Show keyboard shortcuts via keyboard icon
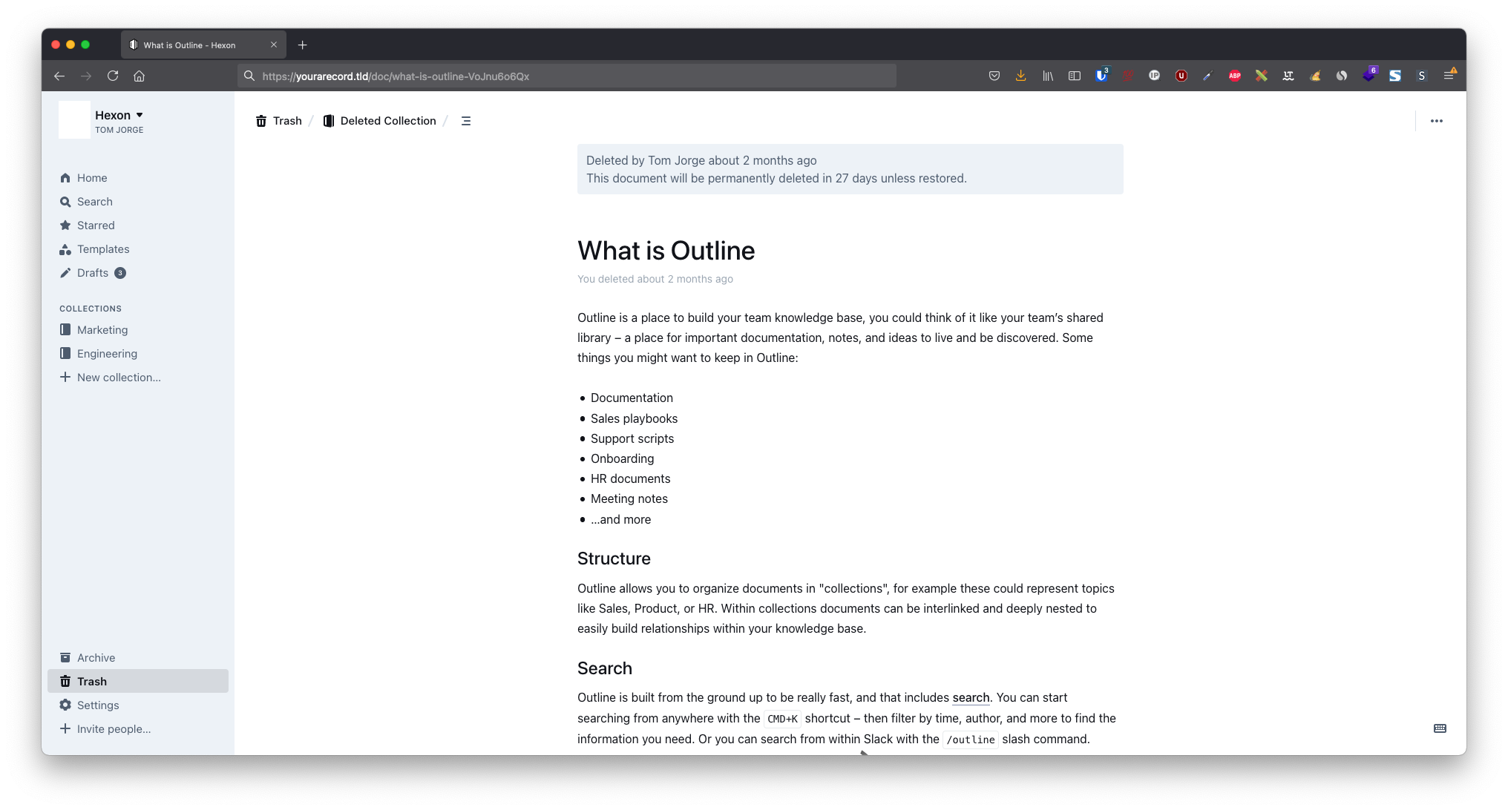This screenshot has width=1508, height=810. [x=1440, y=728]
